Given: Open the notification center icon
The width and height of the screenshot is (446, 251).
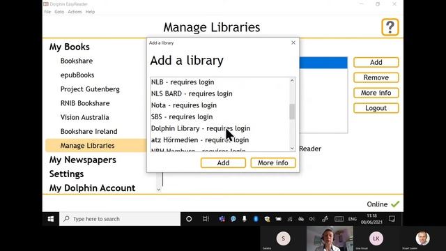Looking at the screenshot, I should [392, 219].
